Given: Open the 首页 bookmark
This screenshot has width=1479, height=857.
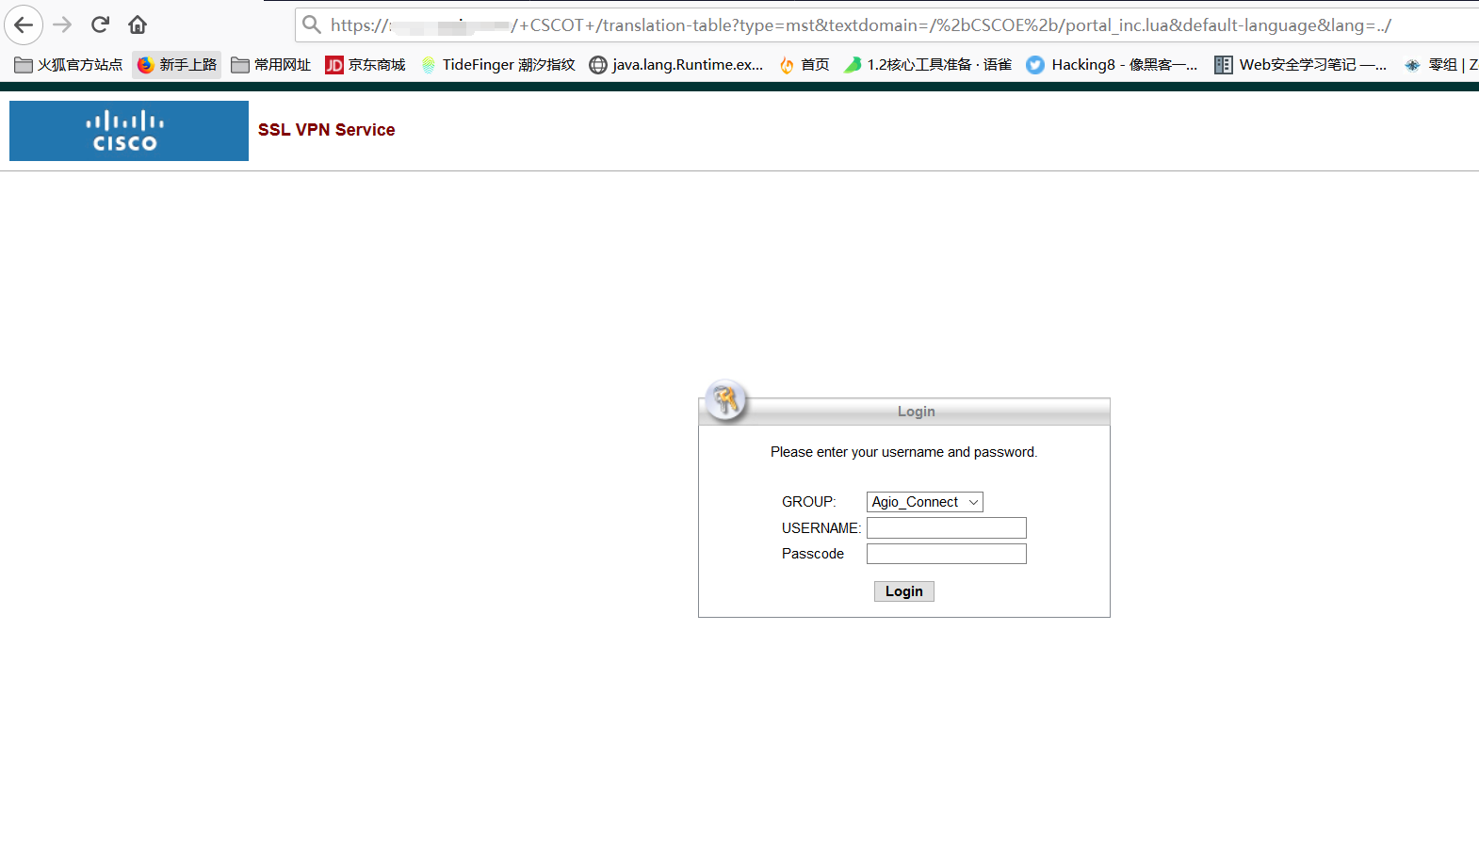Looking at the screenshot, I should (805, 65).
